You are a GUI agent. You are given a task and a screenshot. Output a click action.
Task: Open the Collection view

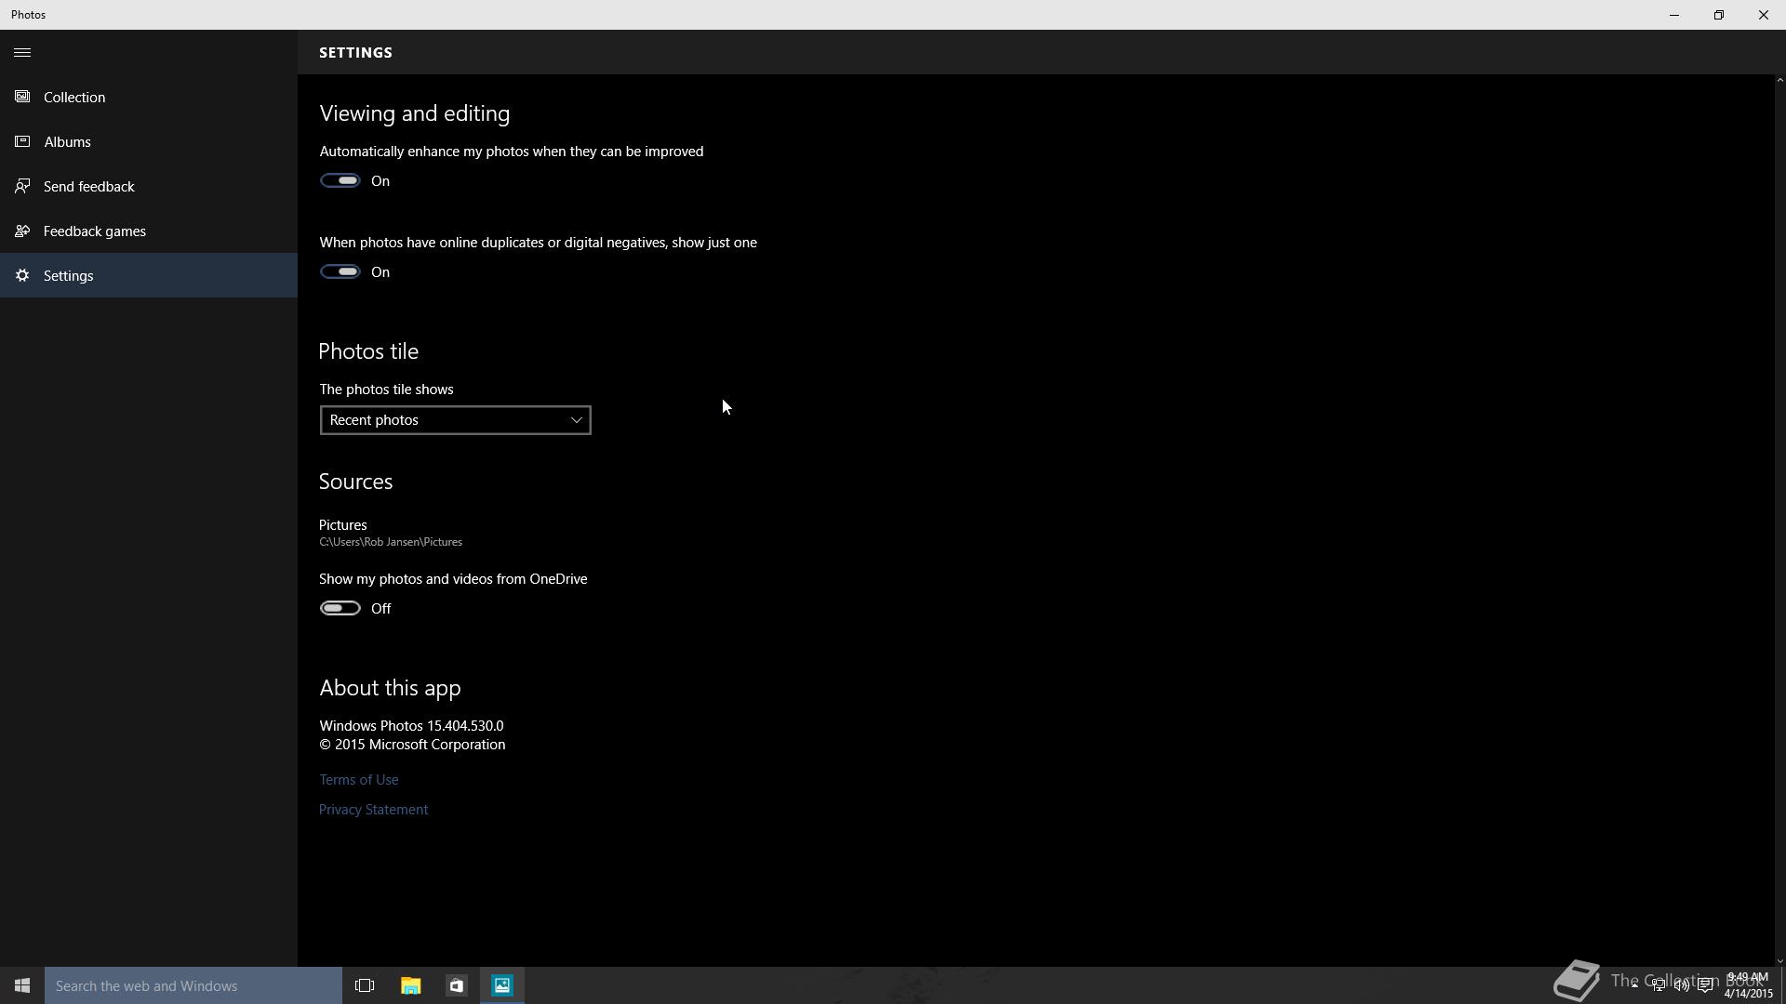(149, 97)
